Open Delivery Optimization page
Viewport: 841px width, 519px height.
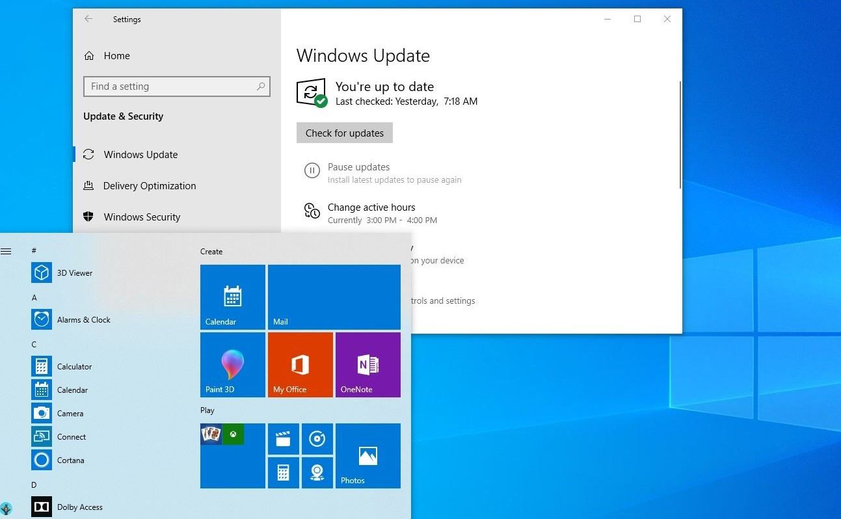pyautogui.click(x=150, y=186)
